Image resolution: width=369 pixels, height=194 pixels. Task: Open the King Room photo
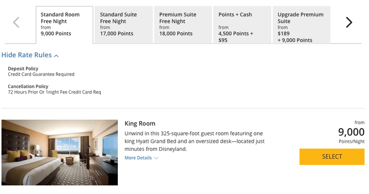(x=59, y=152)
